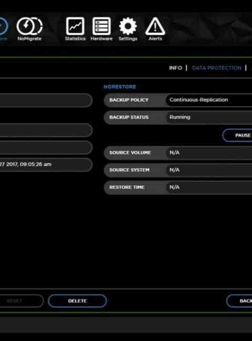
Task: Switch to the DATA PROTECTION tab
Action: 217,68
